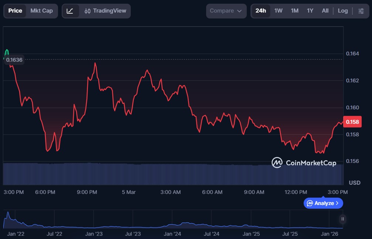This screenshot has width=372, height=239.
Task: Set the chart range to 1M
Action: 294,11
